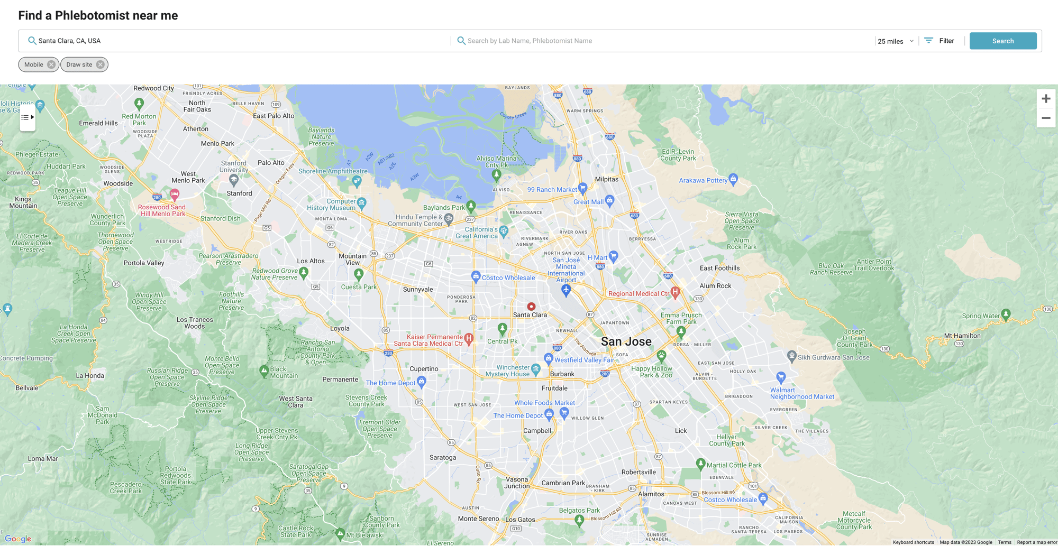1058x546 pixels.
Task: Click the San José airport airplane icon
Action: 566,289
